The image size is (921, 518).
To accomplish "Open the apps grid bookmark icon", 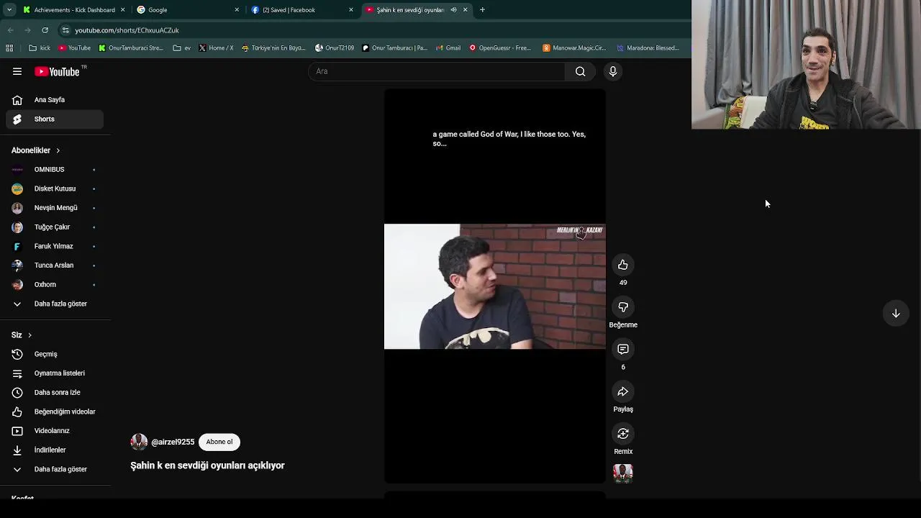I will pos(9,48).
